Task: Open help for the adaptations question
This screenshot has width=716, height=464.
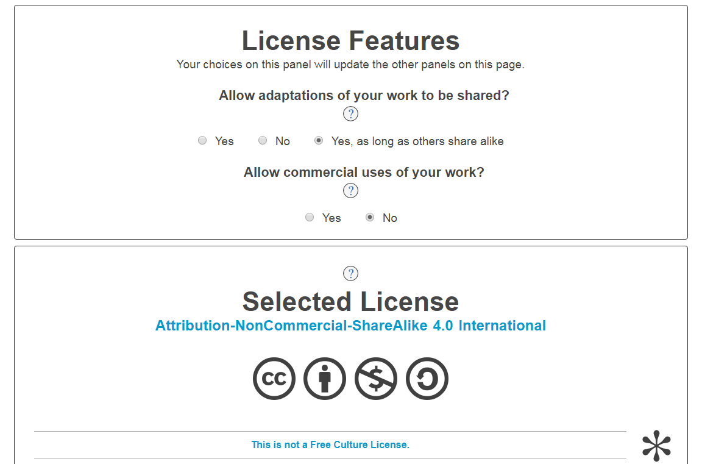Action: pos(350,114)
